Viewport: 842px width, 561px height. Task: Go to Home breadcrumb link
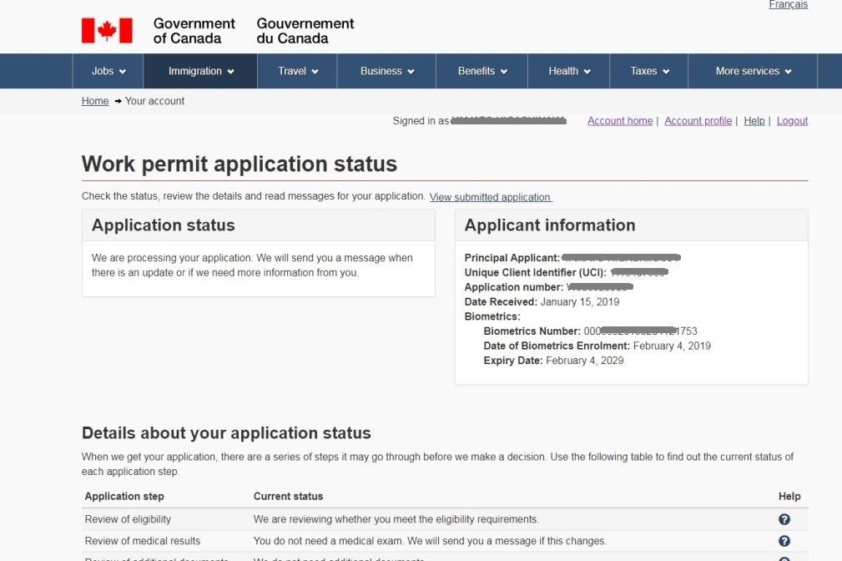[x=95, y=101]
